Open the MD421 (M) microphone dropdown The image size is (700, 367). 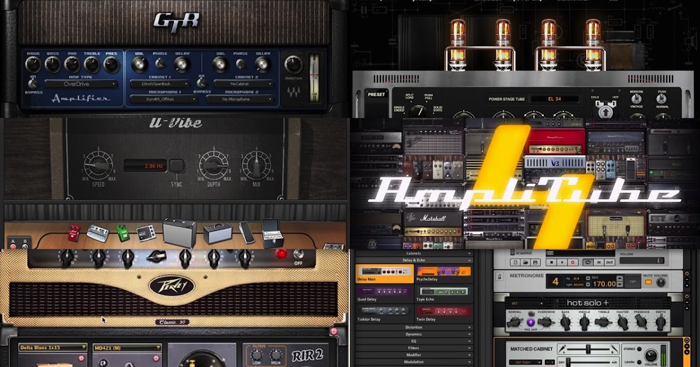pyautogui.click(x=126, y=348)
